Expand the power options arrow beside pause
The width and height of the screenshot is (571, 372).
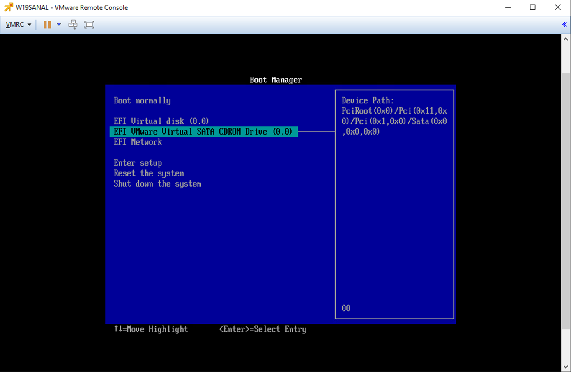pyautogui.click(x=59, y=25)
